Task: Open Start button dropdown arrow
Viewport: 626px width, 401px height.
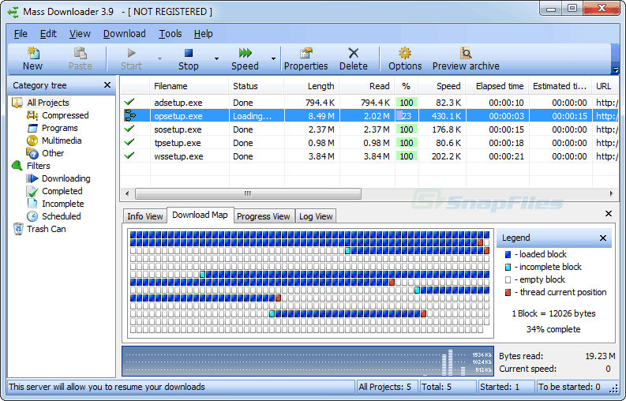Action: point(159,58)
